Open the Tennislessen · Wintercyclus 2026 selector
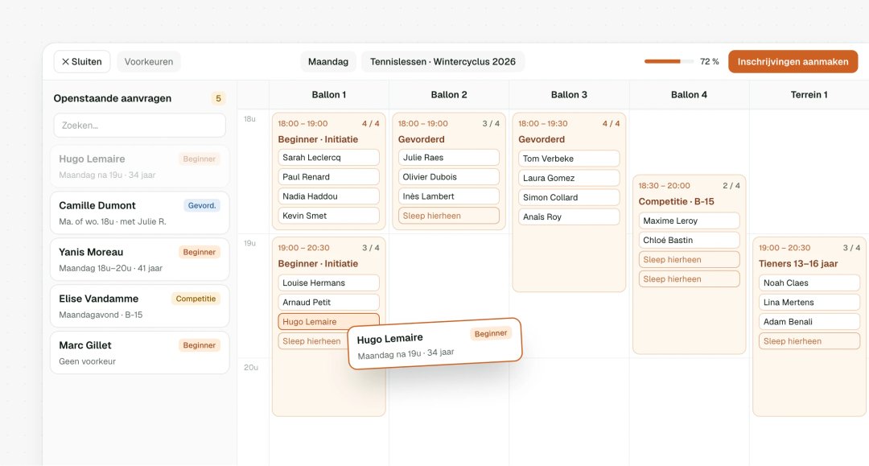The height and width of the screenshot is (466, 869). click(443, 61)
